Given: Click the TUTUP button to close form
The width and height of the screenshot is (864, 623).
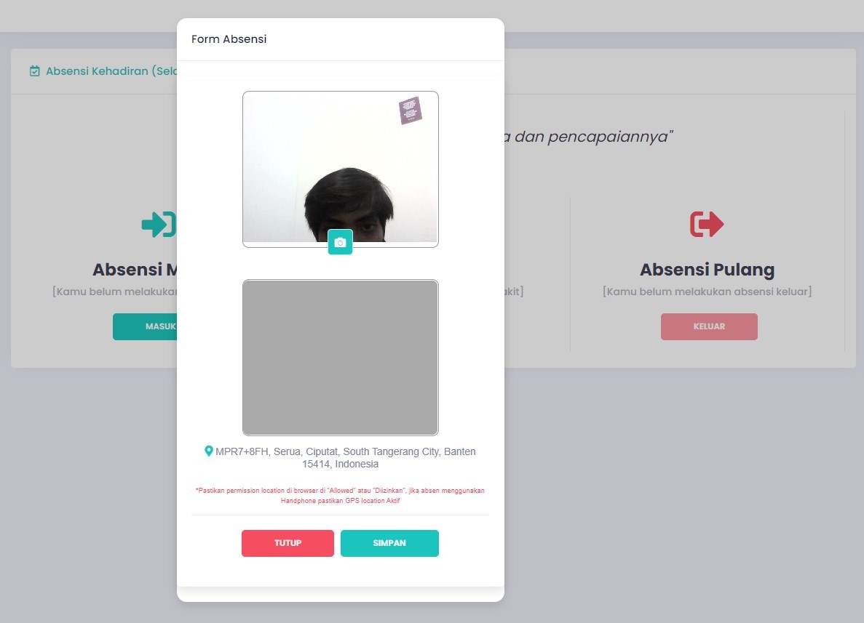Looking at the screenshot, I should [x=288, y=543].
